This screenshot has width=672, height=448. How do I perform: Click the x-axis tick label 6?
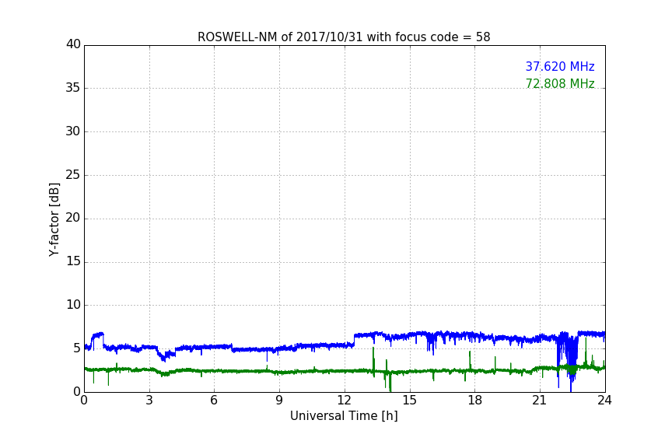214,401
